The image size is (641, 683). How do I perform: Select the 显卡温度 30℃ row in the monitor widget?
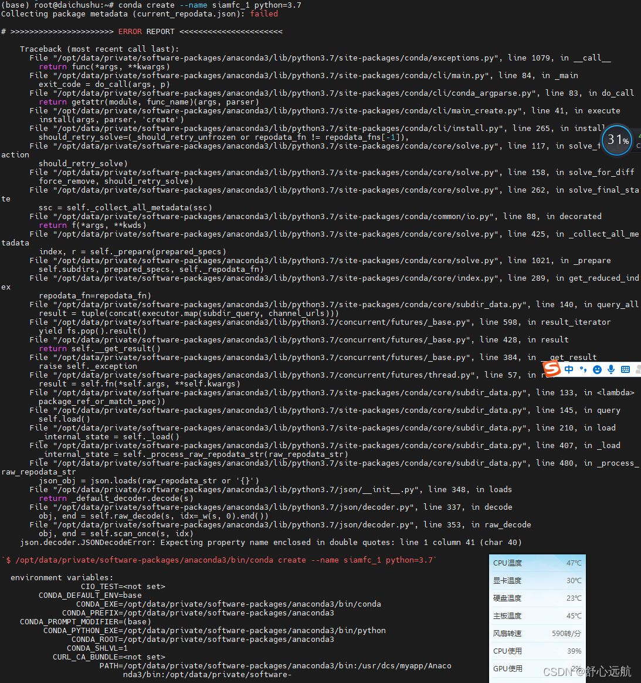coord(537,581)
